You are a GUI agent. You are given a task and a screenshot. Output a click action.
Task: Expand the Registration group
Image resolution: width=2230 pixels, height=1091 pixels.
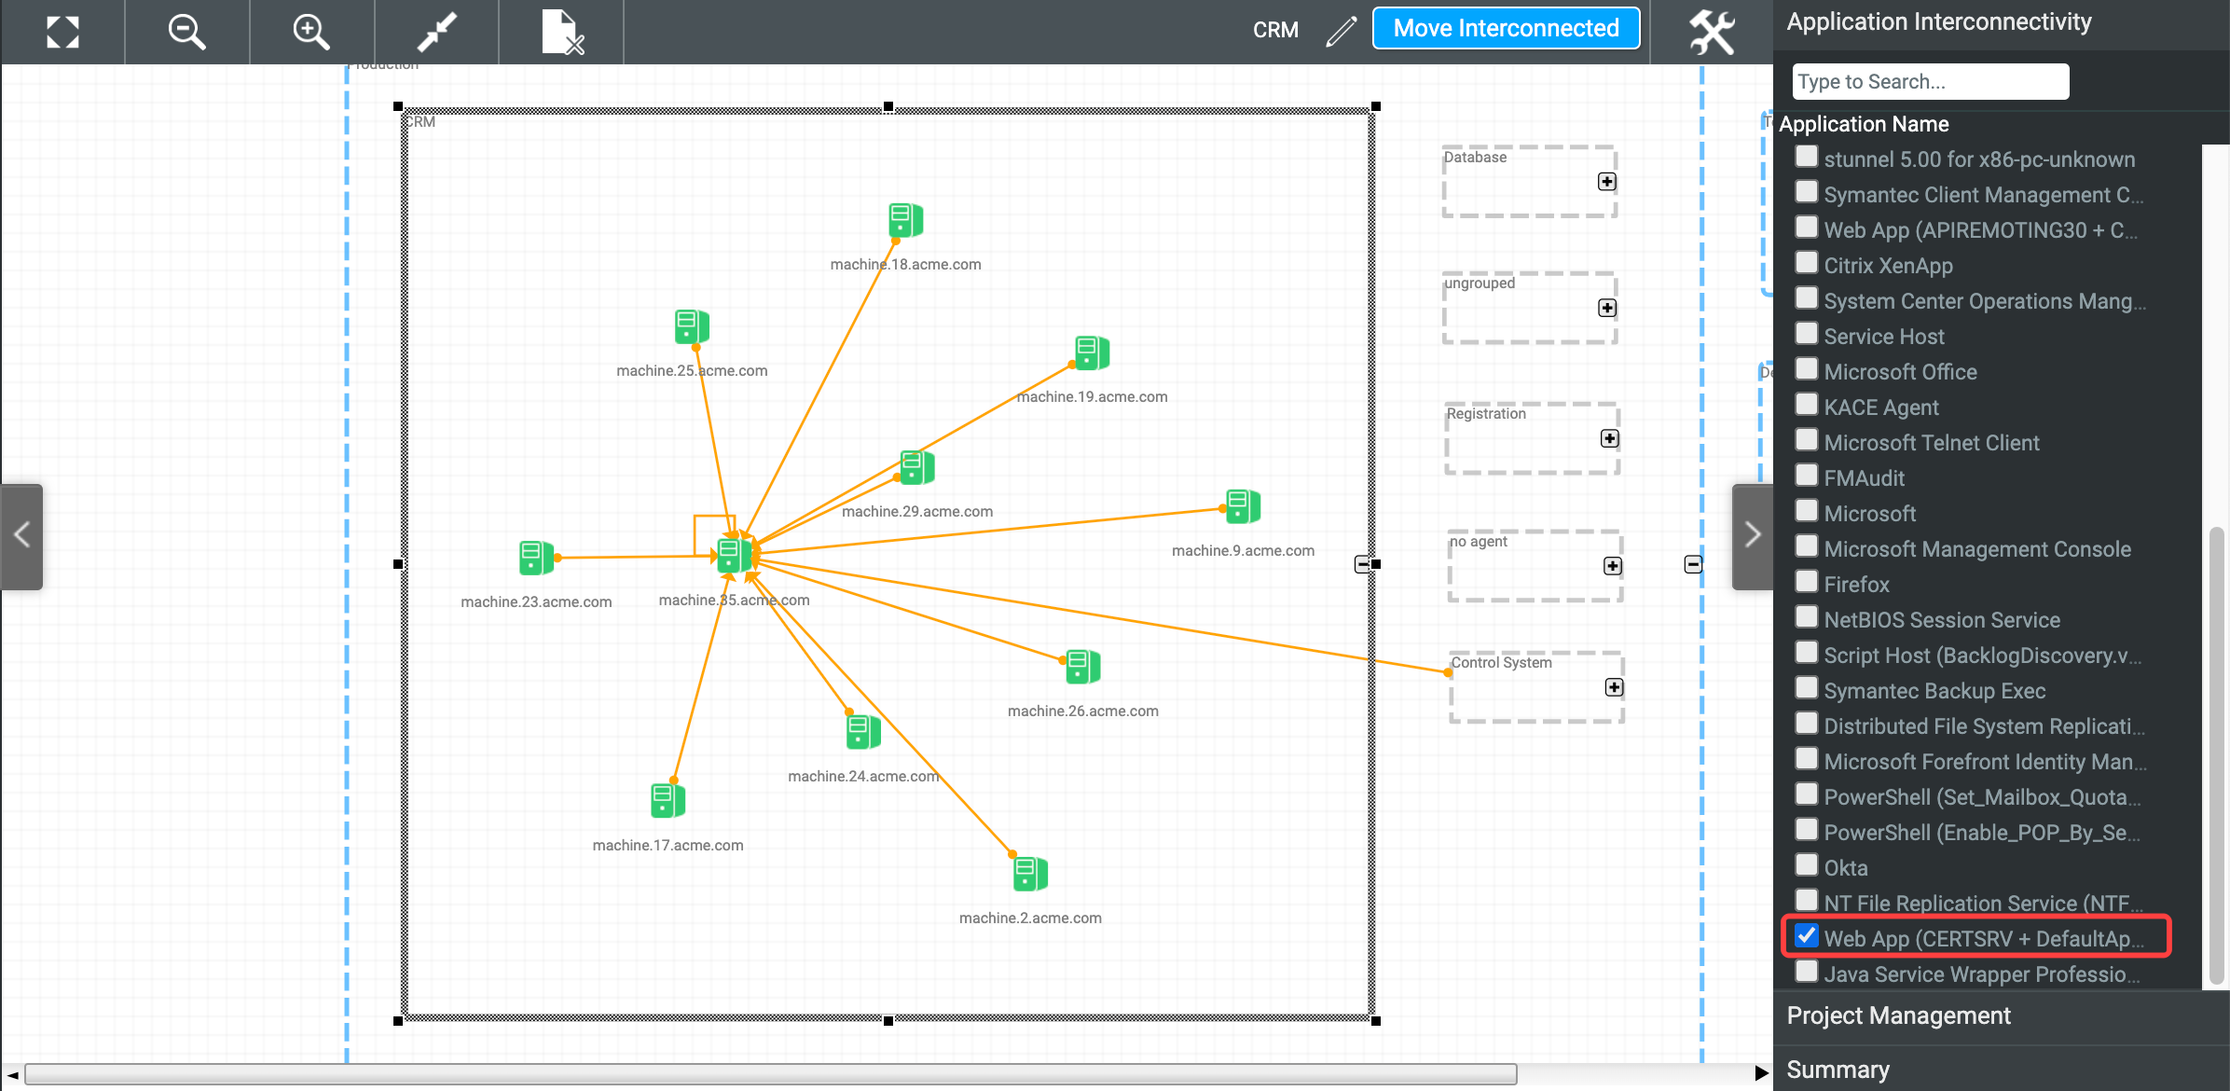point(1611,438)
